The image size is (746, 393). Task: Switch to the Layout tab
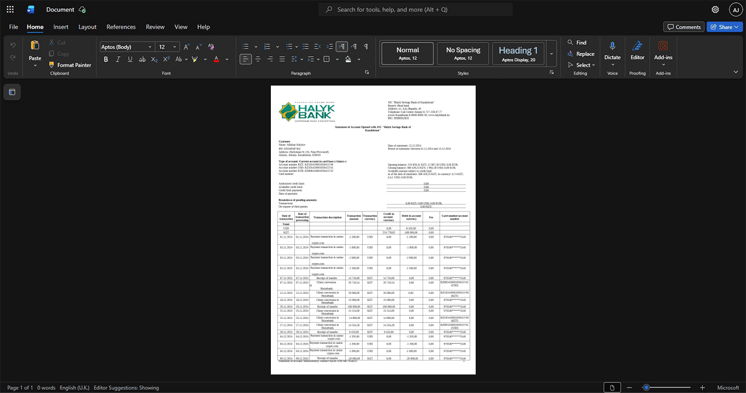click(x=87, y=27)
